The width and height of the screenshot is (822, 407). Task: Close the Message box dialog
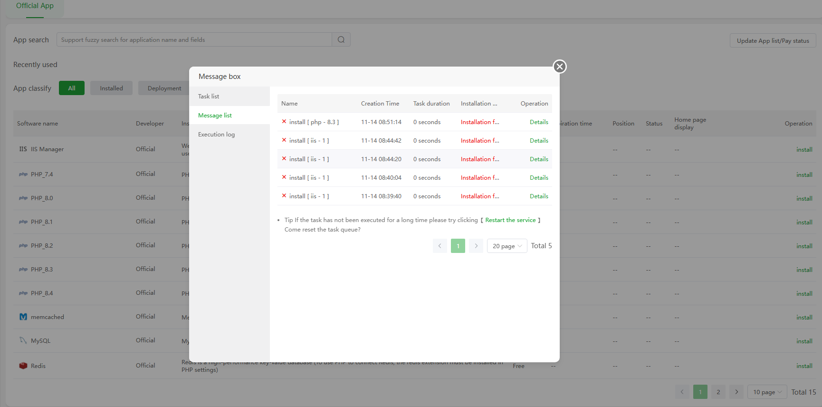tap(560, 67)
